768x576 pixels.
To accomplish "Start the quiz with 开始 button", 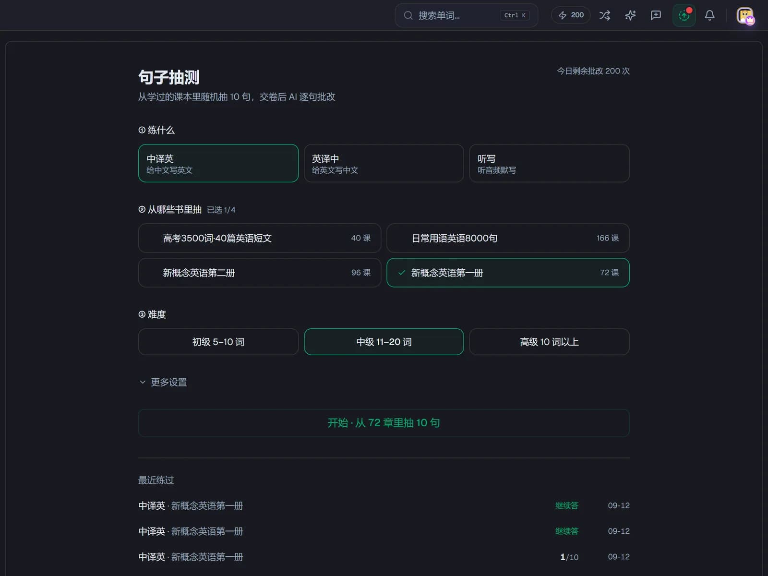I will pos(384,423).
